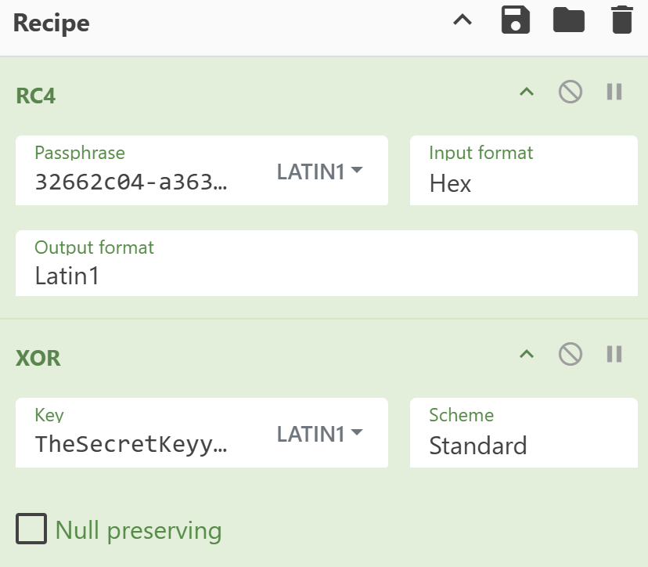Set breakpoint on RC4 operation

click(614, 92)
